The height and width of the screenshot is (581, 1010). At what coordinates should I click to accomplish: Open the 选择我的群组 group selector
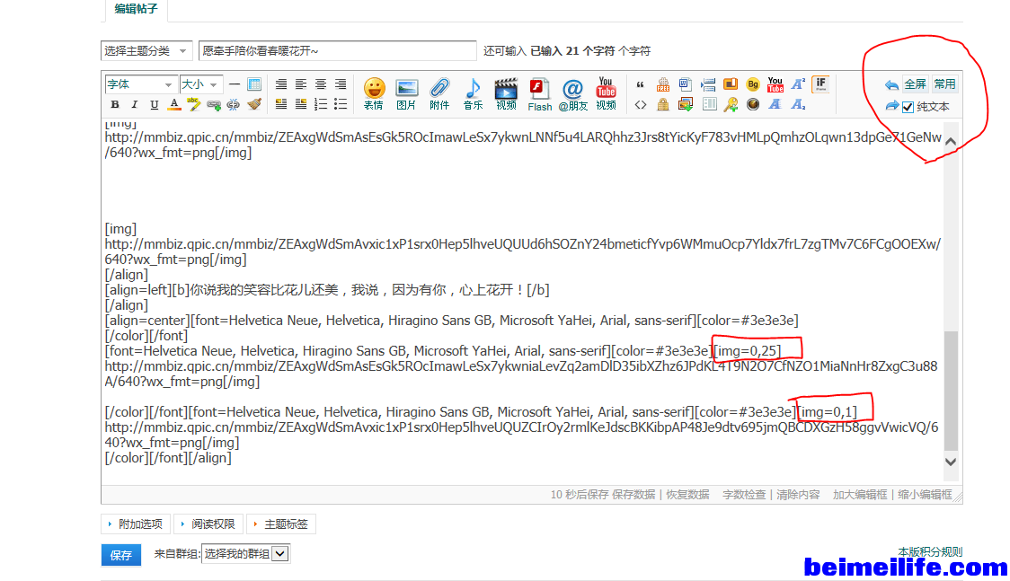(x=244, y=554)
